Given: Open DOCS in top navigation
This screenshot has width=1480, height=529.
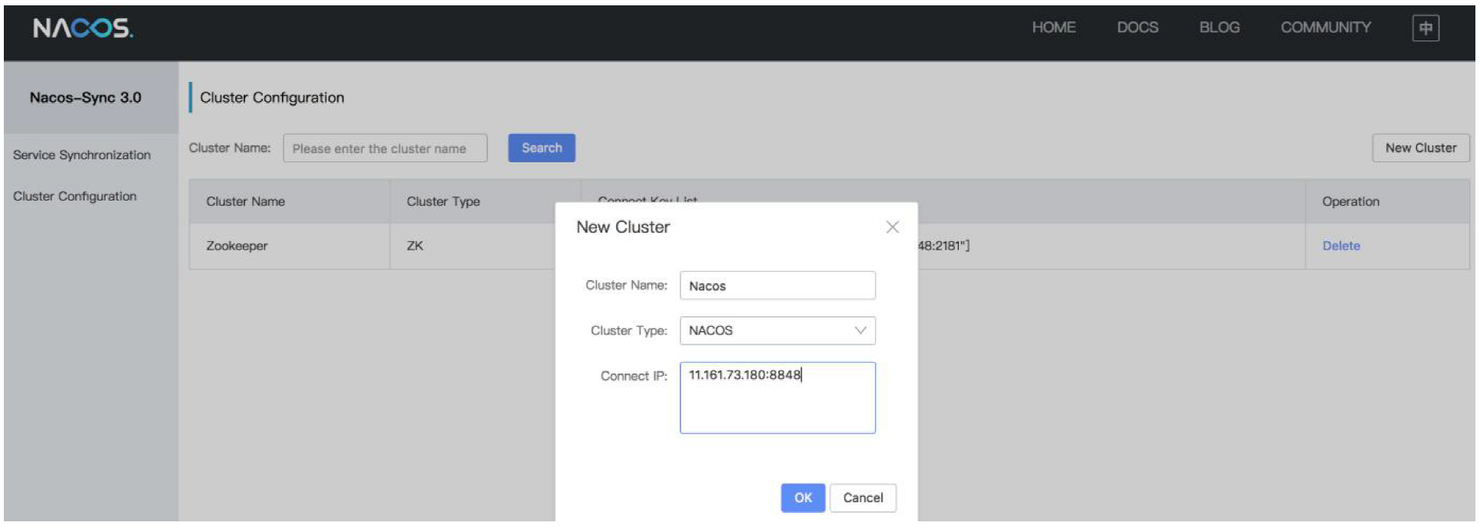Looking at the screenshot, I should click(x=1137, y=28).
